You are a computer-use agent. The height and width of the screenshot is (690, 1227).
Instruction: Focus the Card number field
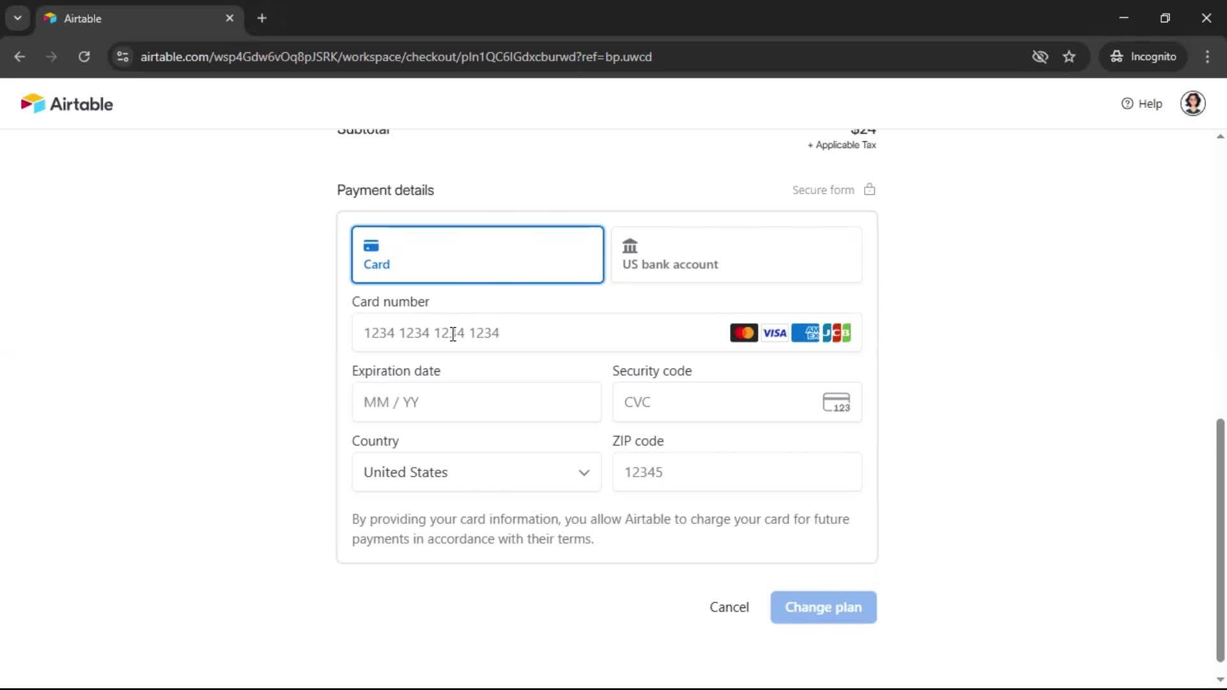pos(606,332)
